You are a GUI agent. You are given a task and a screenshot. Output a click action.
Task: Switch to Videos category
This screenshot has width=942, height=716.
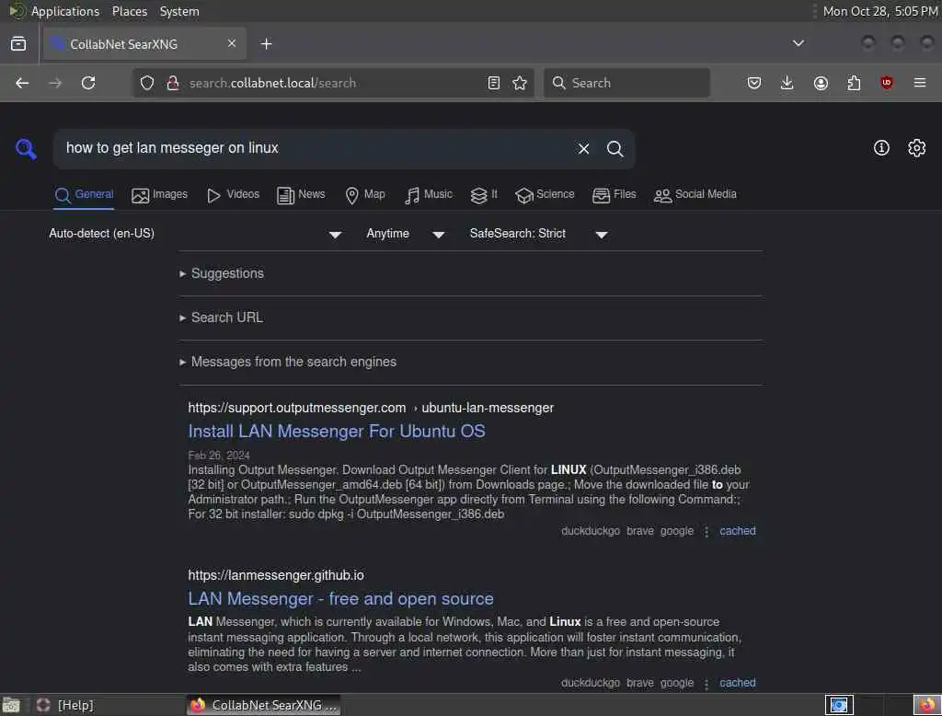tap(233, 195)
